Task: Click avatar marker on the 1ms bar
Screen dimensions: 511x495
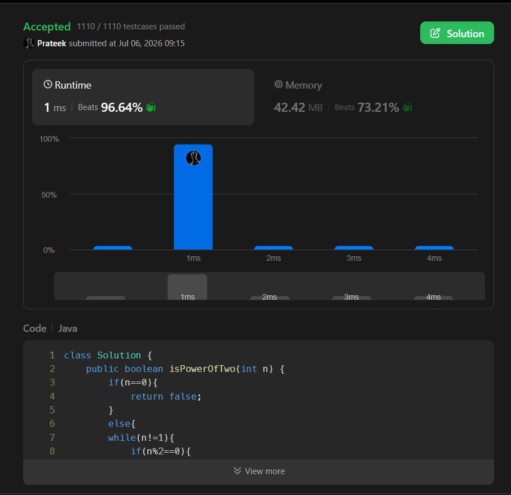Action: [x=193, y=158]
